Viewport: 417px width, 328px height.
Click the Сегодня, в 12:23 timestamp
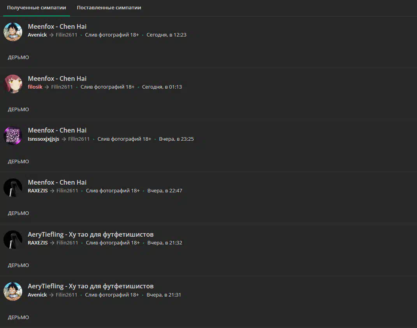click(167, 35)
